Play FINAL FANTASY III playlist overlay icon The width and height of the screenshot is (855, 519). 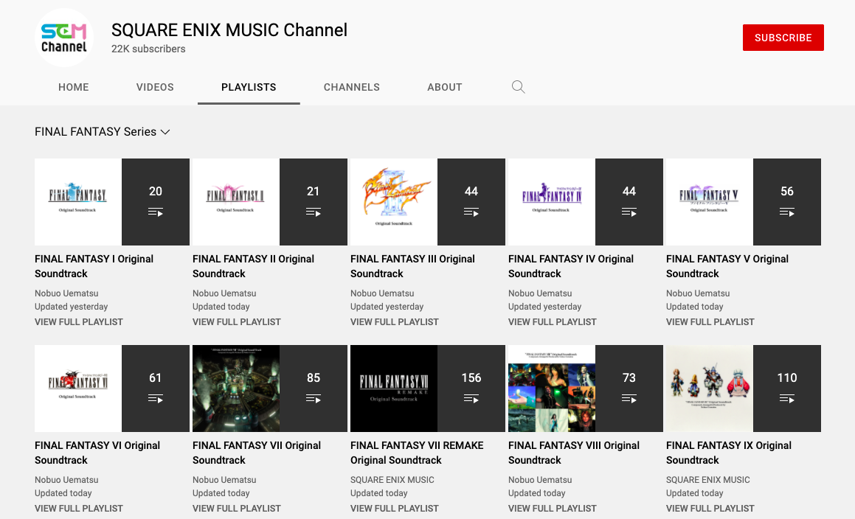coord(471,212)
